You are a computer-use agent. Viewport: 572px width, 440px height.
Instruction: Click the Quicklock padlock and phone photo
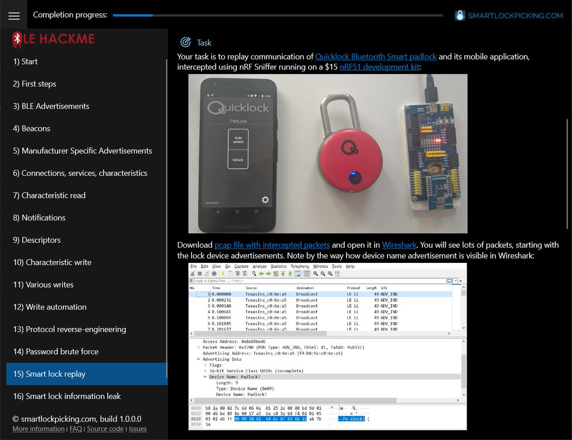pos(328,153)
